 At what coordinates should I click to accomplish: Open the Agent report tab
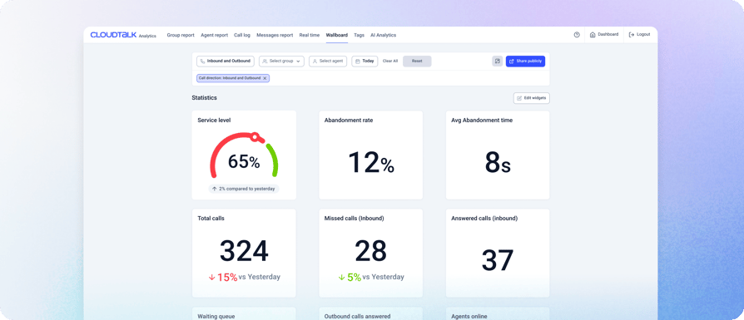coord(214,35)
